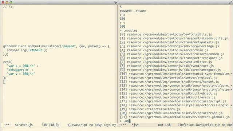This screenshot has width=233, height=131.
Task: Click the 'var x = 200;\n' string line
Action: pyautogui.click(x=23, y=66)
